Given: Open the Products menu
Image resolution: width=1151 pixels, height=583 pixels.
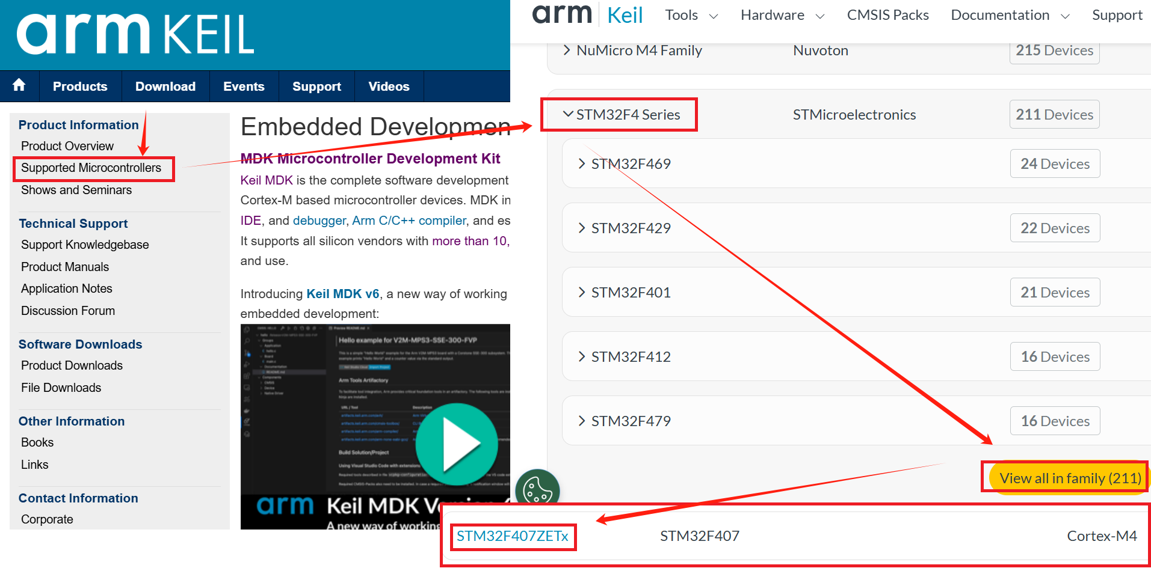Looking at the screenshot, I should pos(80,87).
